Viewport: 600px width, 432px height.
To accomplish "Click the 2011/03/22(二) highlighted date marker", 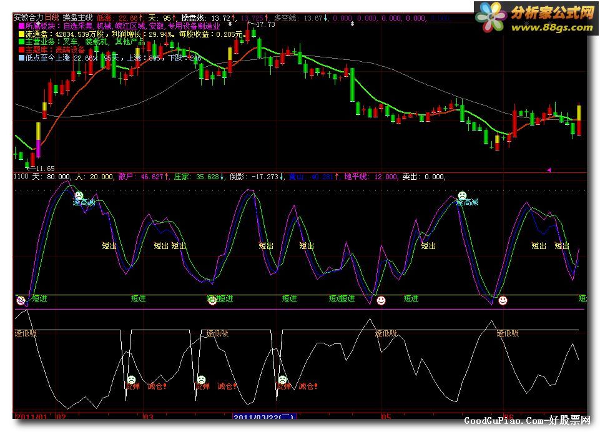I will pos(265,416).
